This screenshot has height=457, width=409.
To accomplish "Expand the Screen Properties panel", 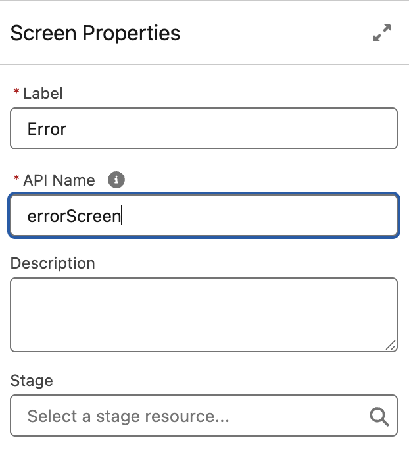I will 381,34.
